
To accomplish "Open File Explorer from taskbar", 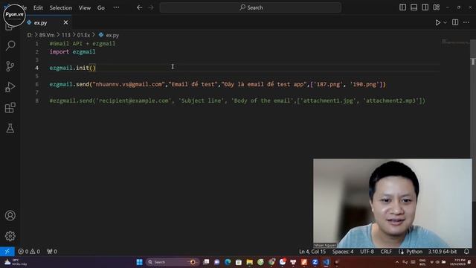I will click(x=250, y=262).
